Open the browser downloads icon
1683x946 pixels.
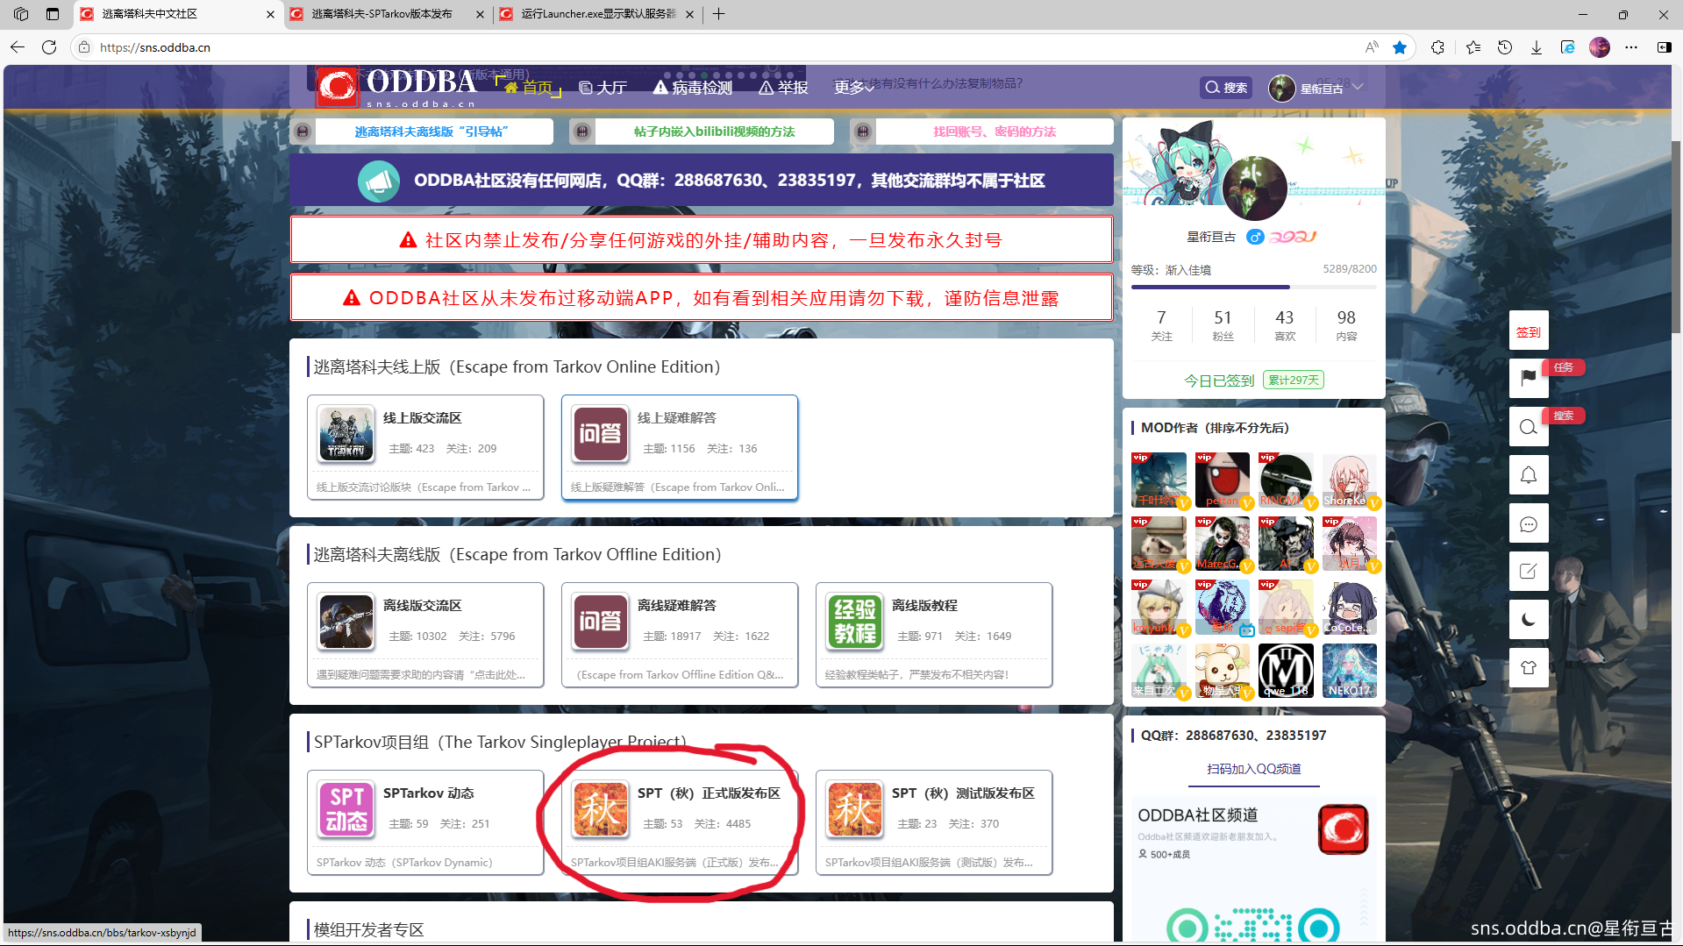click(x=1537, y=47)
